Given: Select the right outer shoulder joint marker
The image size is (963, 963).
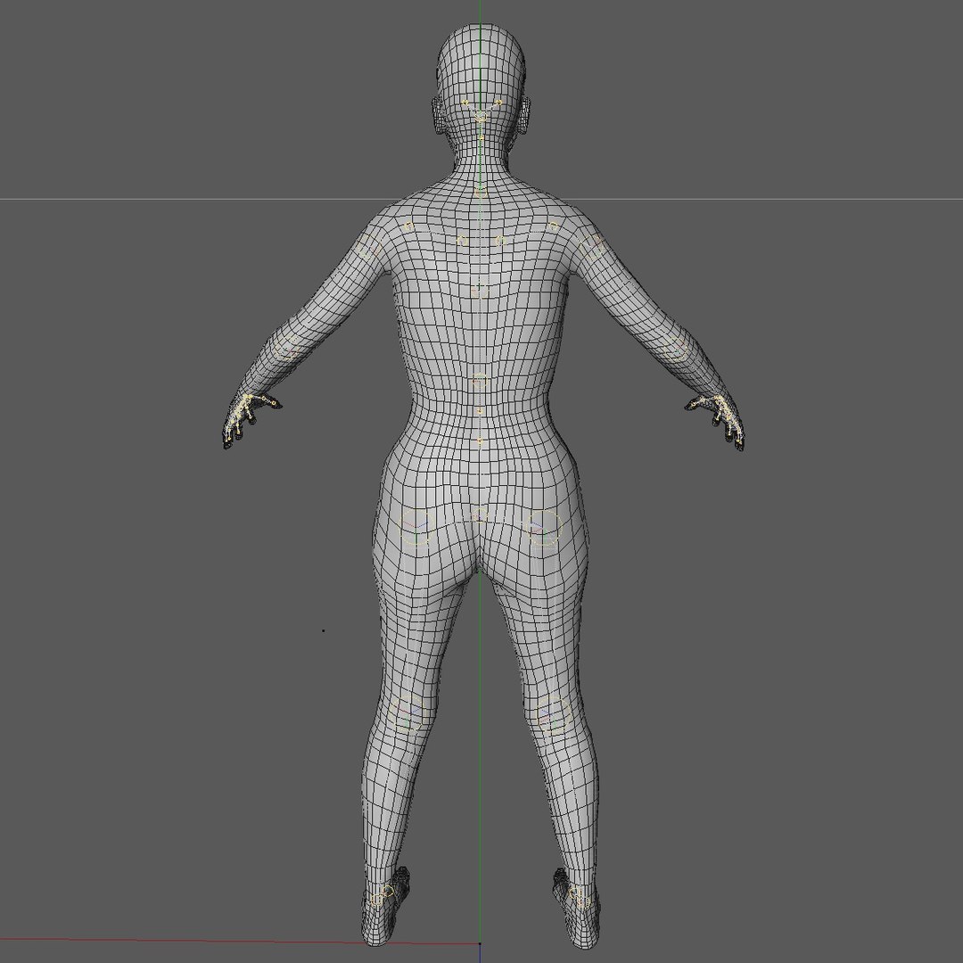Looking at the screenshot, I should click(593, 247).
